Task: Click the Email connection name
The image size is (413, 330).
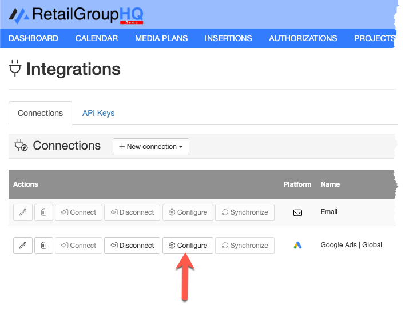Action: pos(329,212)
